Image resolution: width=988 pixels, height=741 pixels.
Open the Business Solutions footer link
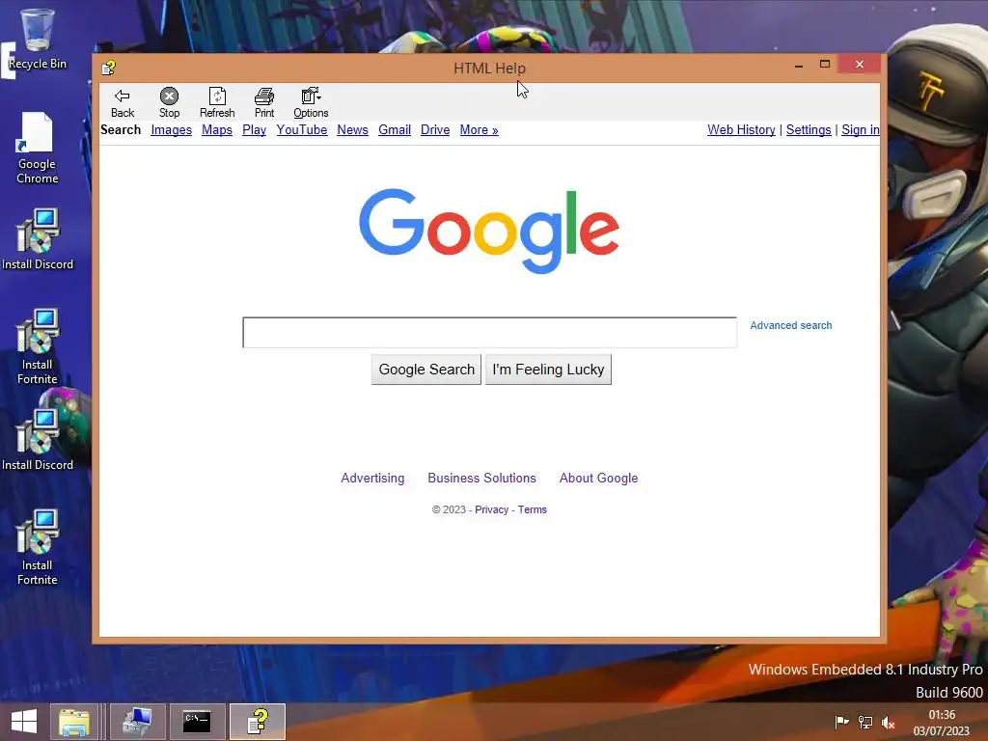(x=481, y=478)
